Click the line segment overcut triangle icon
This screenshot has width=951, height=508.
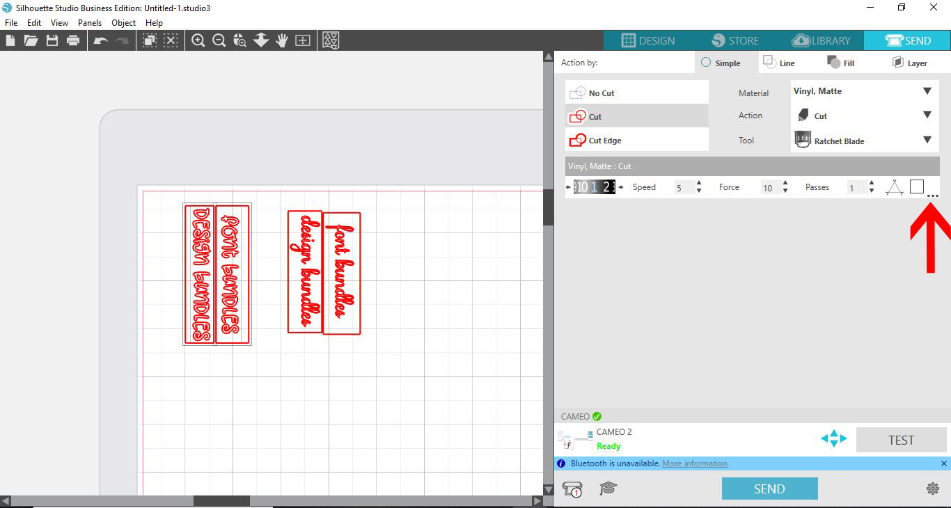click(x=895, y=186)
